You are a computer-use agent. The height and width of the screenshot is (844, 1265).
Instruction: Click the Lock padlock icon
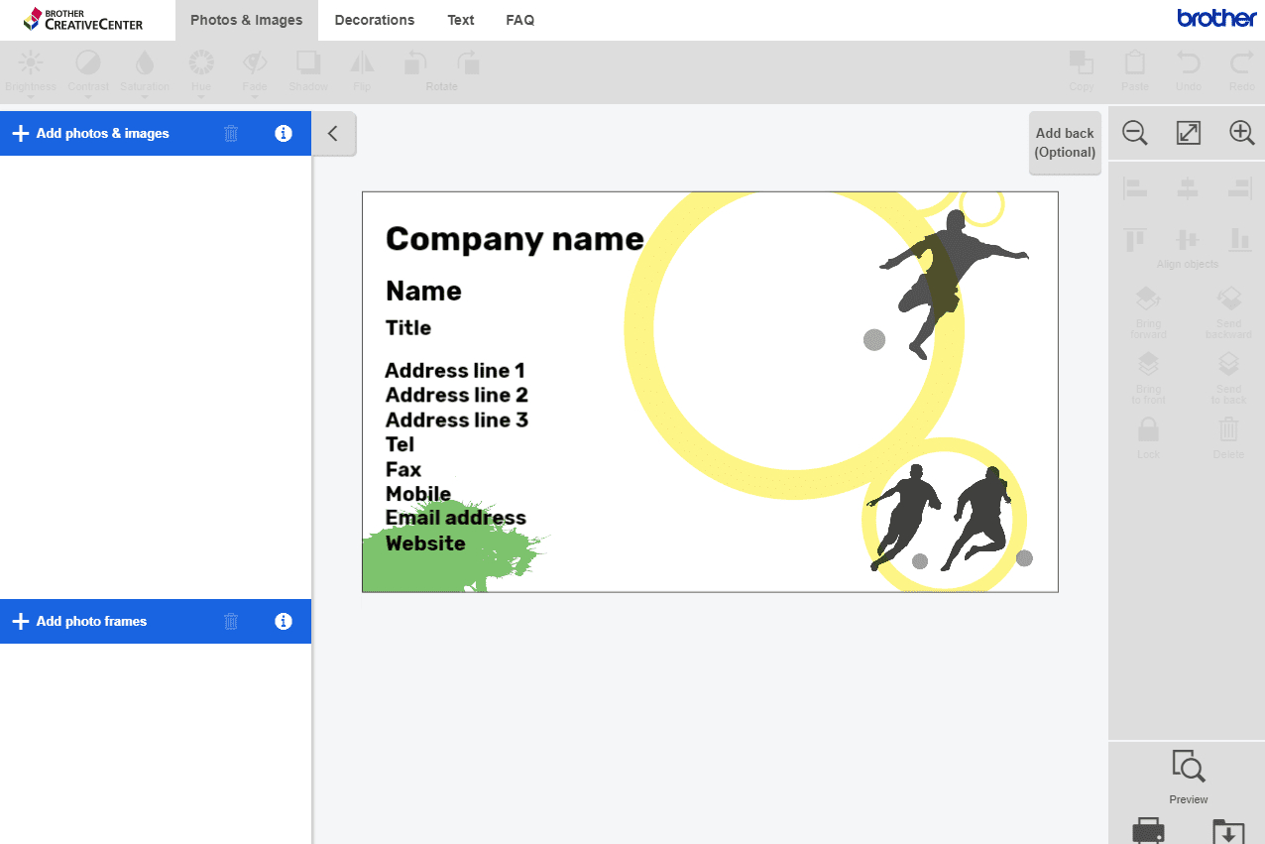pos(1148,430)
